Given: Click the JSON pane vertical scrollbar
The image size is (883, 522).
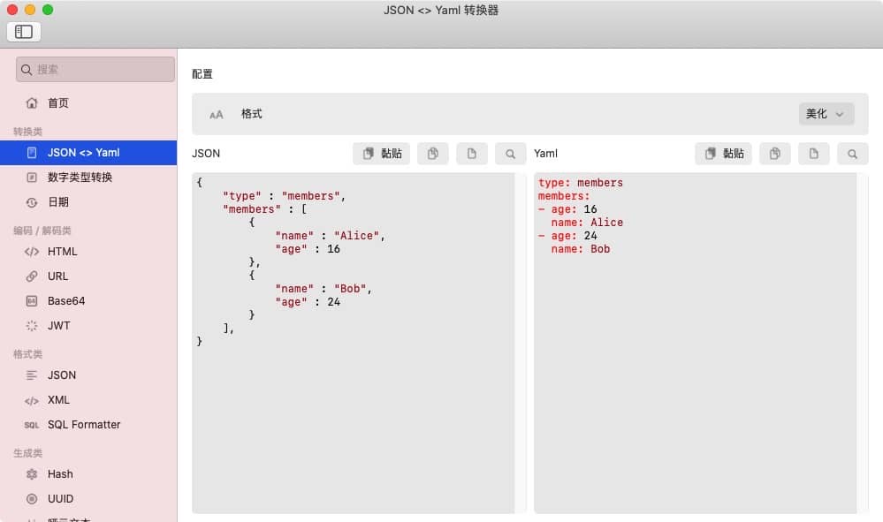Looking at the screenshot, I should tap(521, 343).
